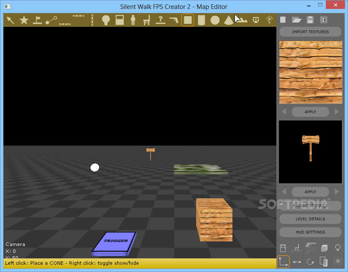Click the Camera label text
This screenshot has height=272, width=348.
(x=15, y=244)
